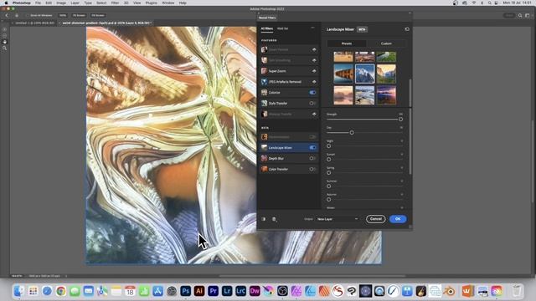
Task: Select the wooden pier reflection preset thumbnail
Action: (x=343, y=74)
